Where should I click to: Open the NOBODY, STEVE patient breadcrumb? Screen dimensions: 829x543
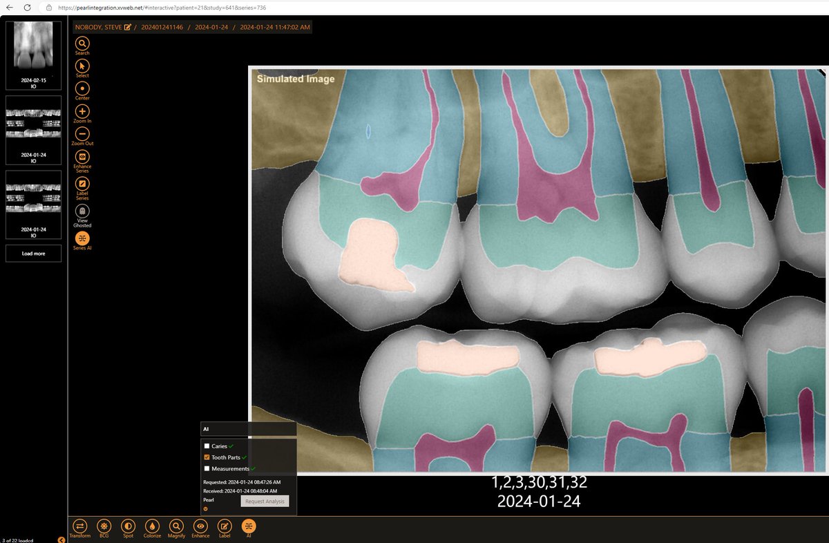pyautogui.click(x=98, y=27)
